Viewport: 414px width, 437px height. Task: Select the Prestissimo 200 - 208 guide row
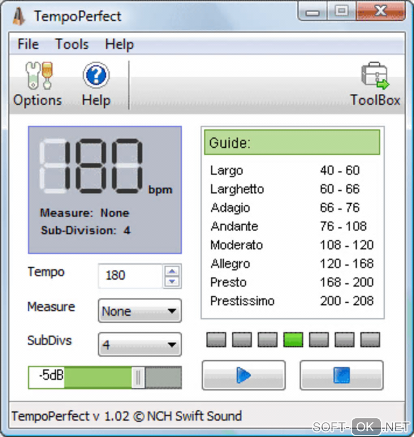point(292,301)
